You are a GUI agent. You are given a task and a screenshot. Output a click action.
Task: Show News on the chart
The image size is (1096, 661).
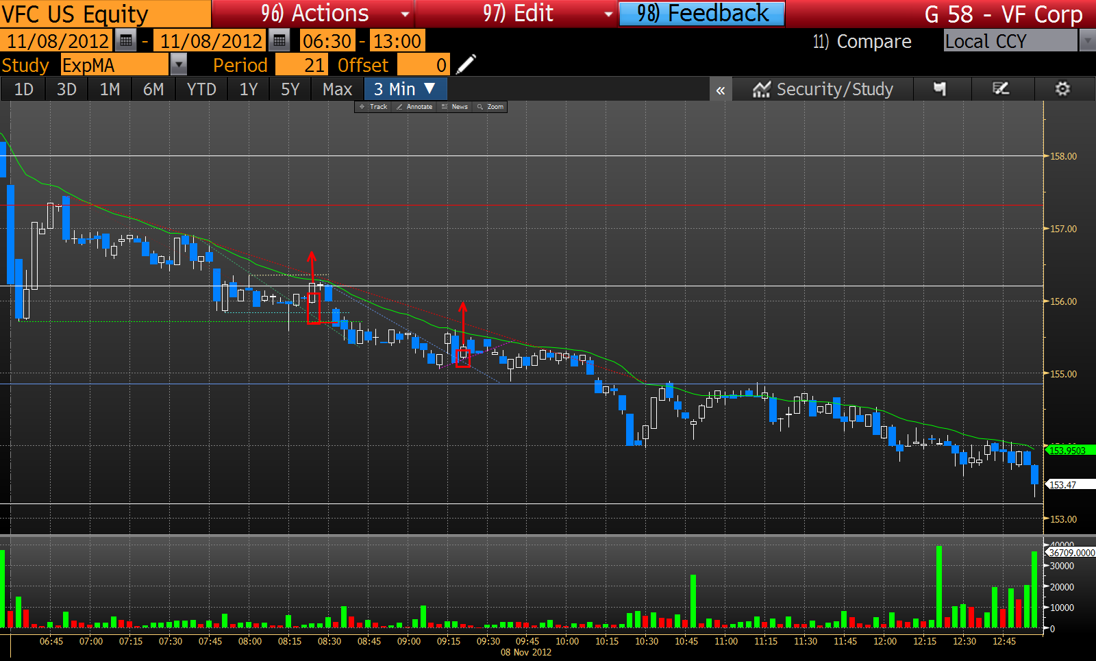click(x=455, y=107)
